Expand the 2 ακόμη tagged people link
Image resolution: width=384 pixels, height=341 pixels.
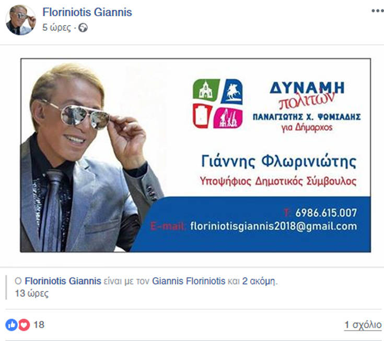coord(259,281)
